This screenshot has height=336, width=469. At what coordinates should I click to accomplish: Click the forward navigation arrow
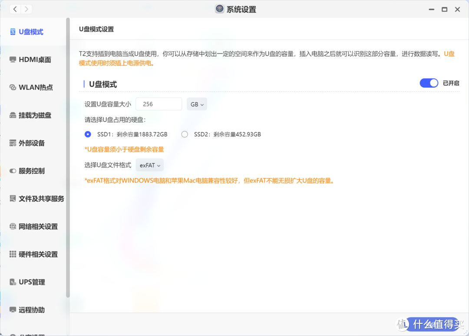coord(26,9)
